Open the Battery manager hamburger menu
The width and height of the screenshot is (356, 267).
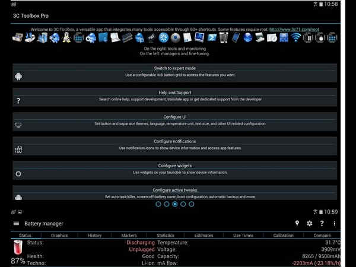pos(16,224)
